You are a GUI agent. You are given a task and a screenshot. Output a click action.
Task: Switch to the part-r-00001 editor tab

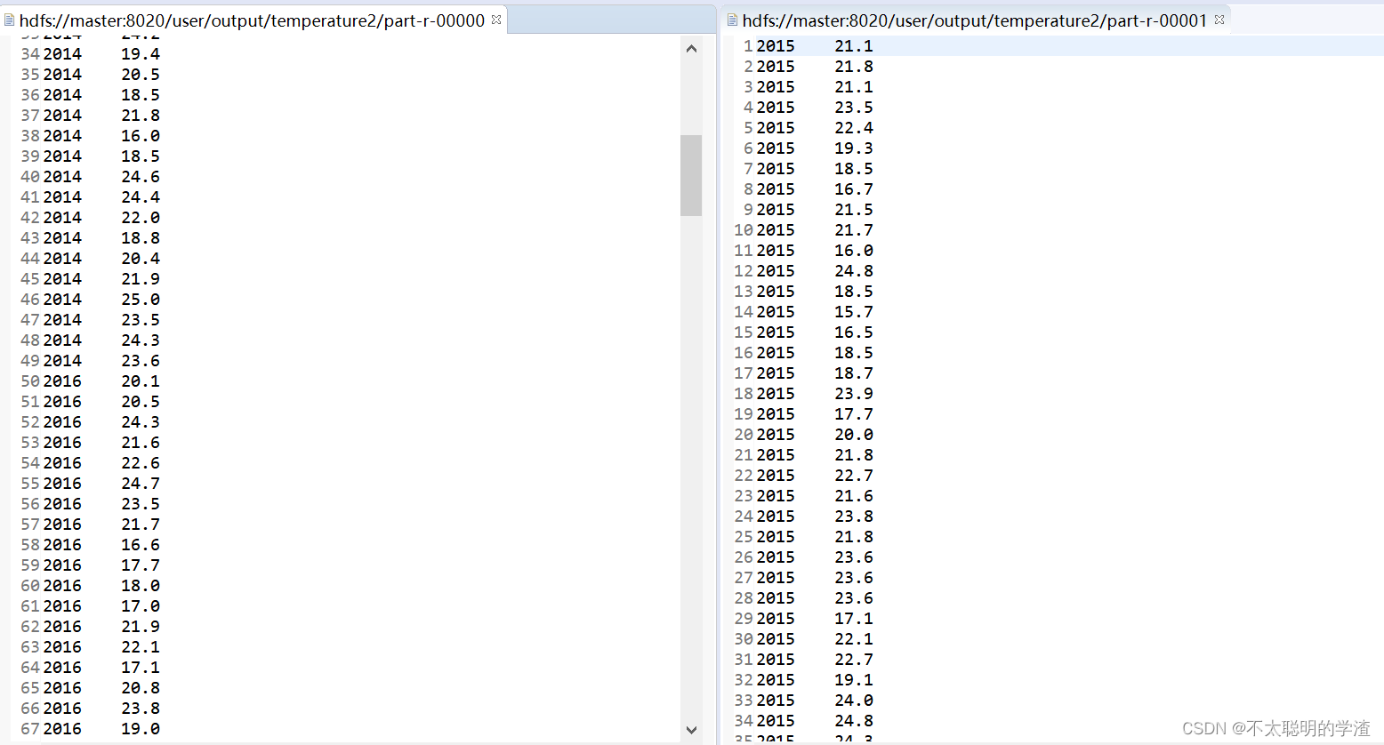[x=975, y=20]
